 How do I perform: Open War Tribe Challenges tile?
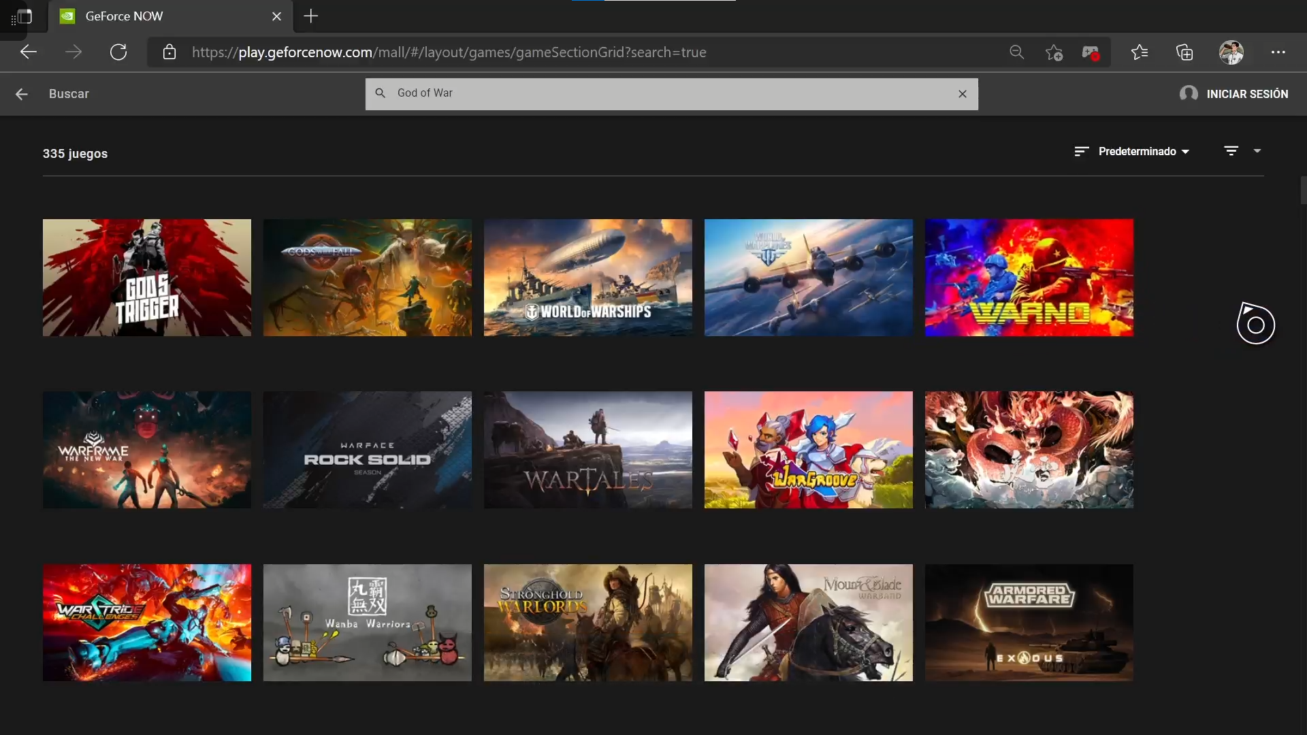coord(147,623)
